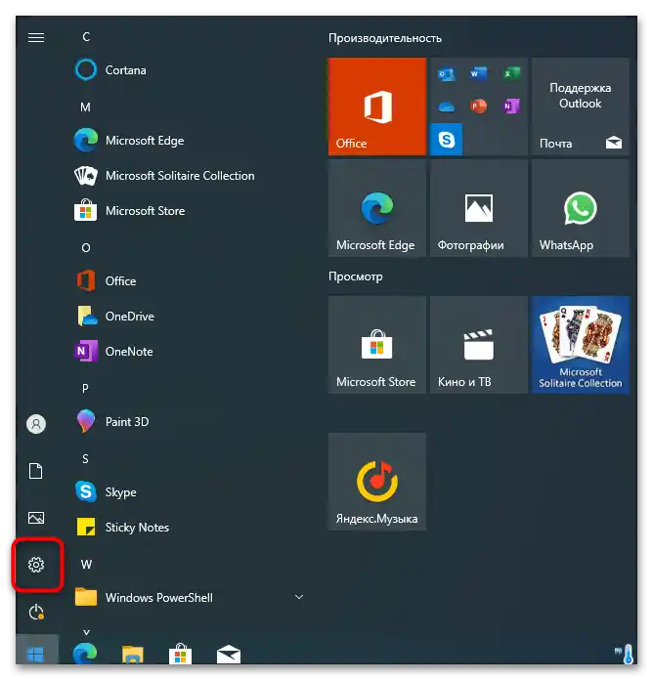Jump via letter W header
The height and width of the screenshot is (680, 653).
[x=86, y=564]
